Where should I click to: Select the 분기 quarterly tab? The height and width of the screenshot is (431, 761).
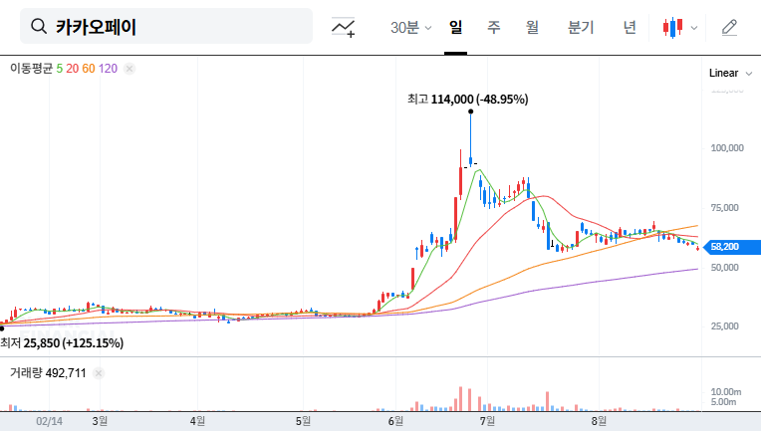coord(581,27)
